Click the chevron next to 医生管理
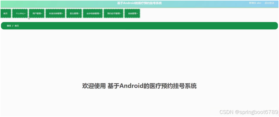Screen dimensions: 279x117 79,13
